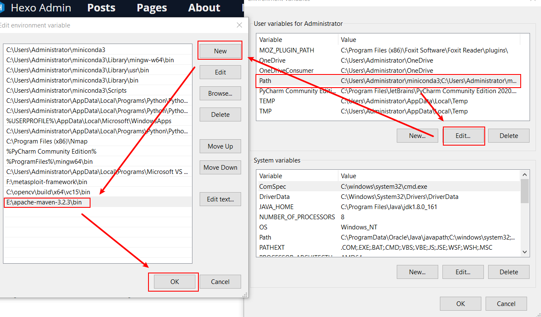The image size is (541, 317).
Task: Click the Variable column header in user variables
Action: (x=271, y=40)
